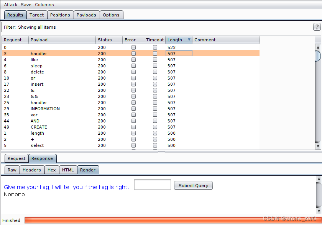This screenshot has height=225, width=322.
Task: Switch to the Payloads tab
Action: (86, 15)
